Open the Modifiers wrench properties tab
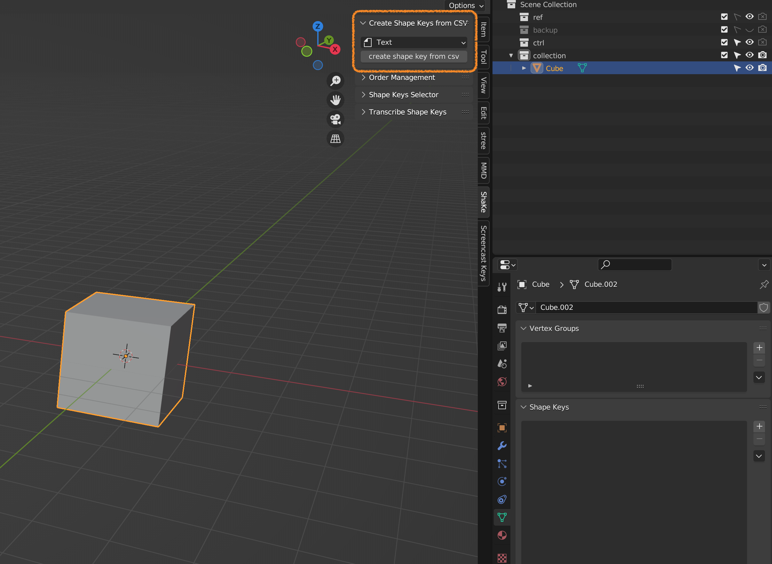 (502, 445)
